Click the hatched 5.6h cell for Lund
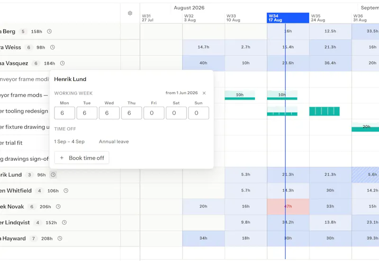The height and width of the screenshot is (261, 379). [365, 174]
